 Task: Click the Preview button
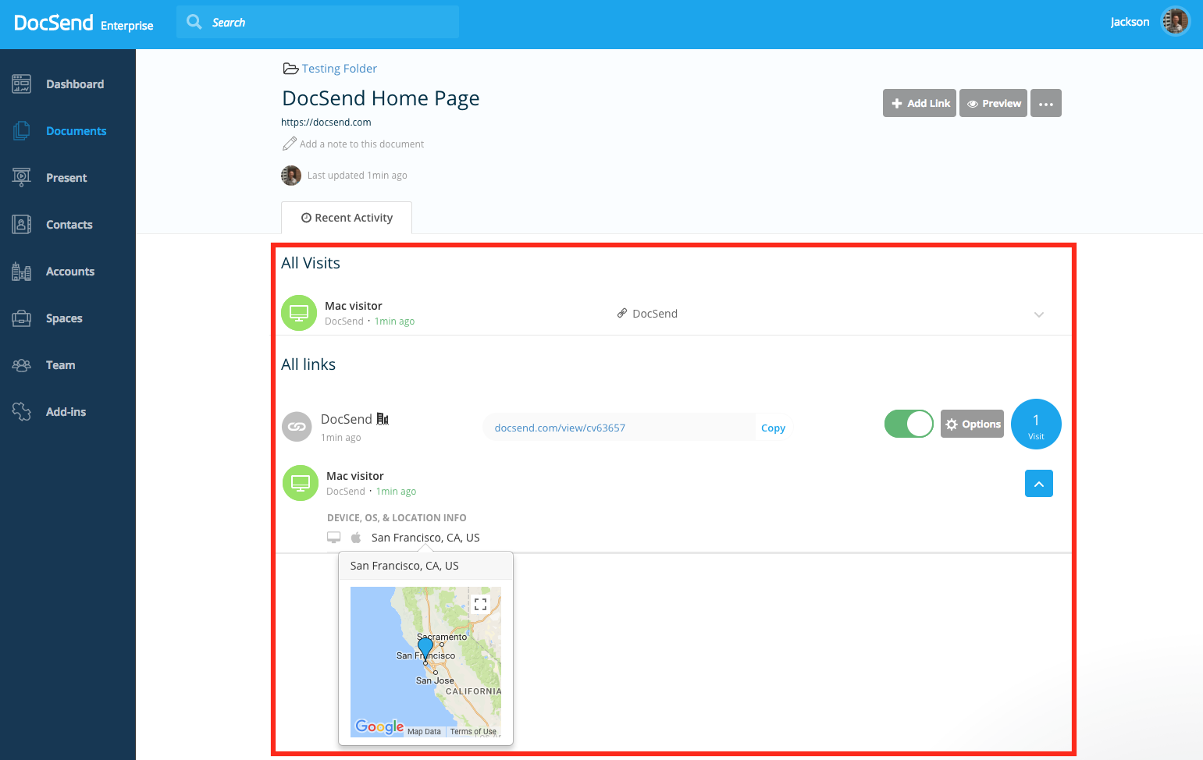[x=993, y=103]
